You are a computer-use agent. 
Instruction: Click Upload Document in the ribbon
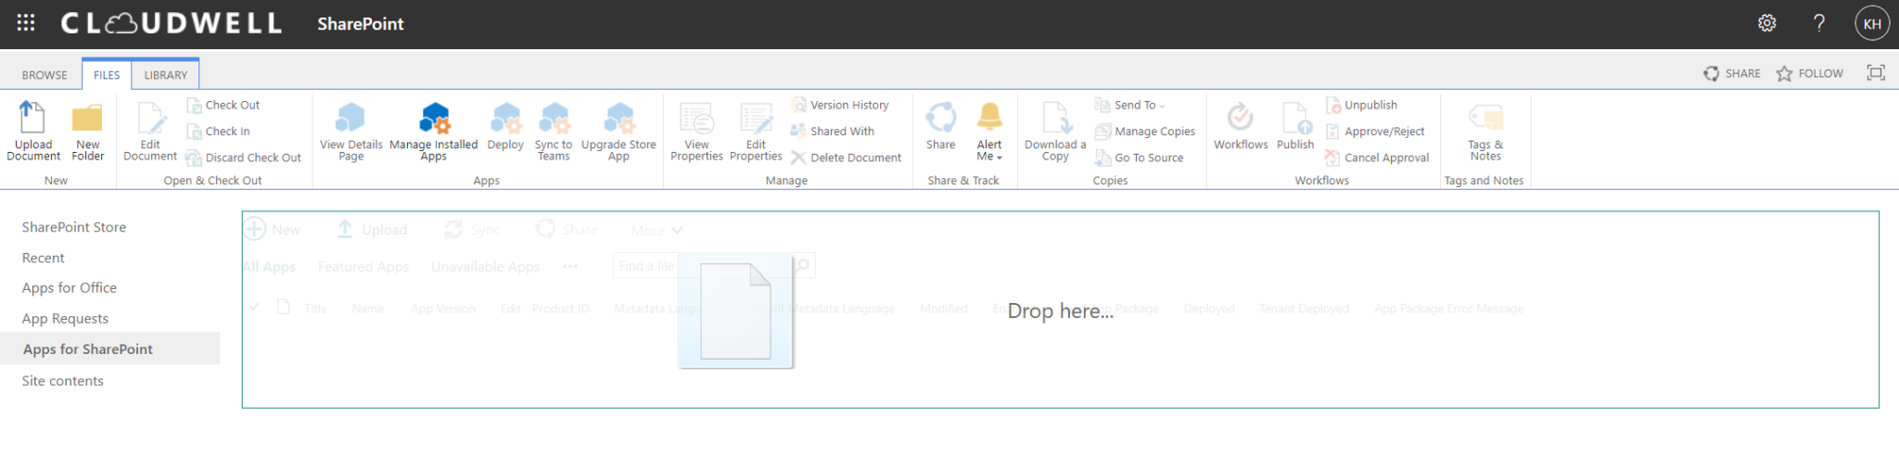pyautogui.click(x=33, y=132)
